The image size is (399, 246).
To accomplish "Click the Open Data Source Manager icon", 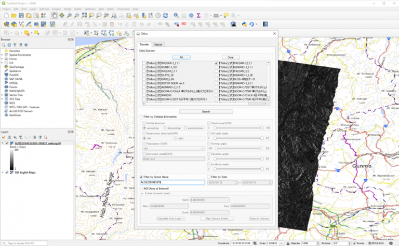I will coord(6,24).
